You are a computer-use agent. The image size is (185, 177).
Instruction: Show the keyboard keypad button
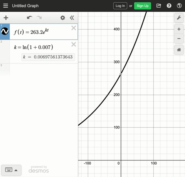(x=9, y=170)
